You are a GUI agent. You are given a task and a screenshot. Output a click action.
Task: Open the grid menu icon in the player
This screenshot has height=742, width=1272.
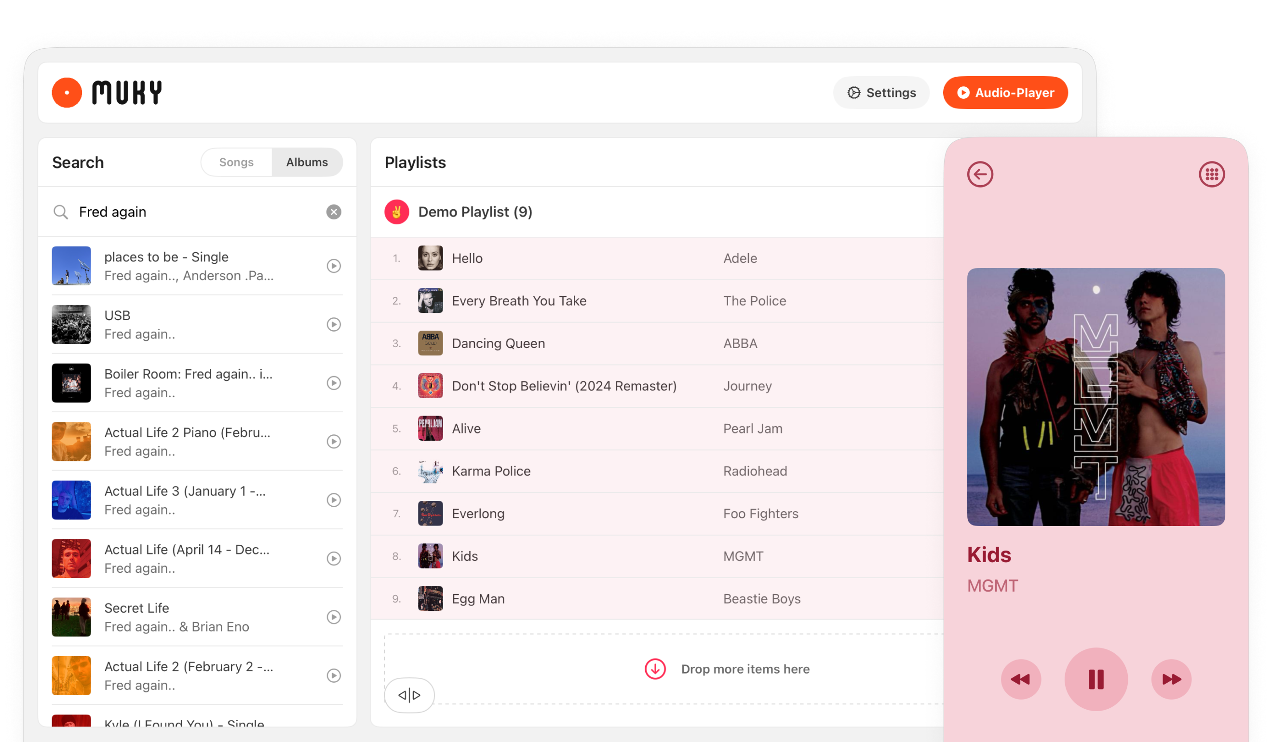pos(1212,174)
